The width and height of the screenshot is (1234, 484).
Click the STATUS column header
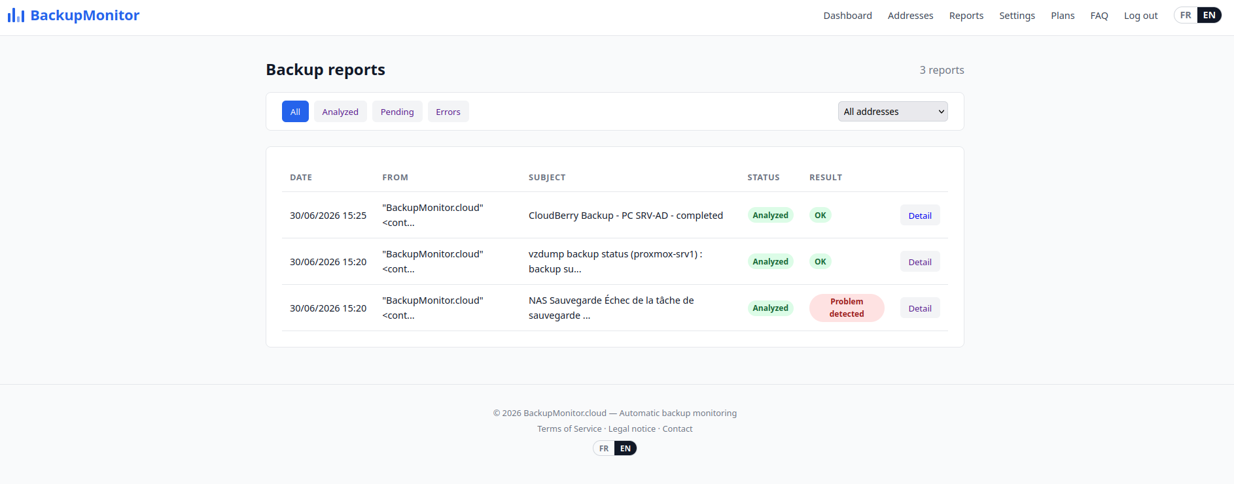click(x=764, y=178)
